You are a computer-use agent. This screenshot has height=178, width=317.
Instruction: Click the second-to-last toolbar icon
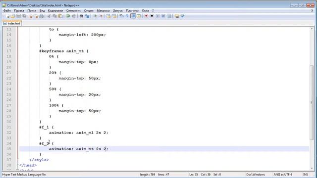pyautogui.click(x=177, y=16)
